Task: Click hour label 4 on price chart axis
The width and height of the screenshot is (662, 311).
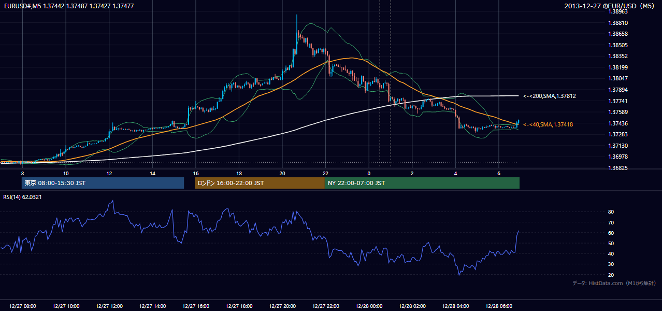Action: (455, 173)
